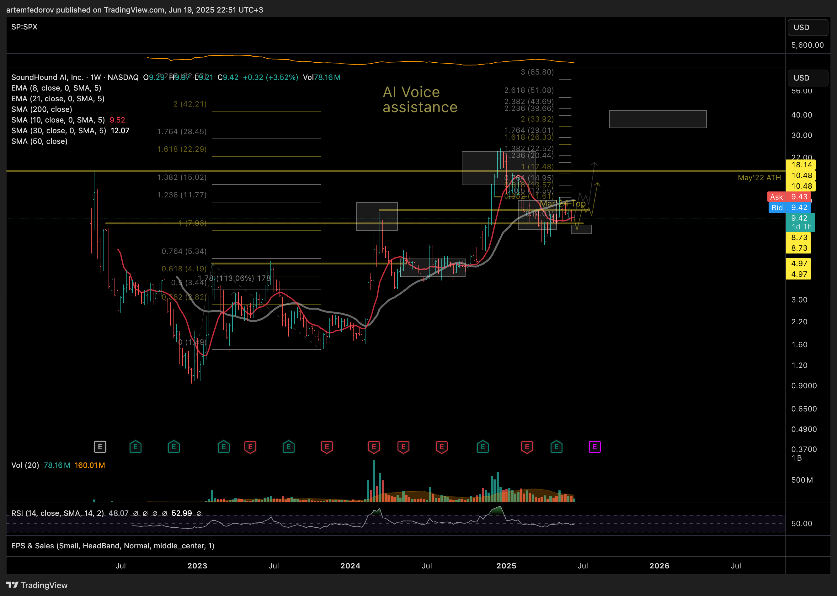
Task: Click the 2 (42.21) Fibonacci level label
Action: click(x=190, y=104)
